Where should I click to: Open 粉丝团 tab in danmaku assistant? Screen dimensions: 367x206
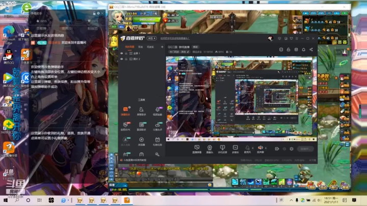click(x=92, y=29)
